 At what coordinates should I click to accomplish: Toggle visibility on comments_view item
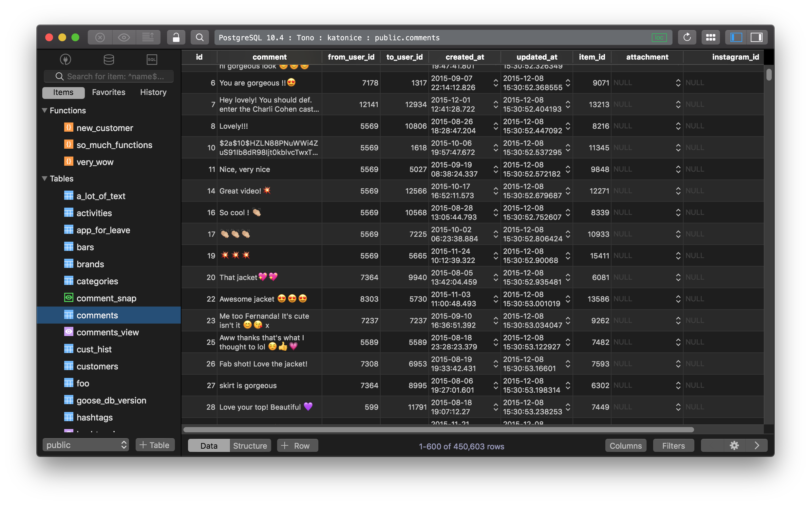click(x=67, y=331)
